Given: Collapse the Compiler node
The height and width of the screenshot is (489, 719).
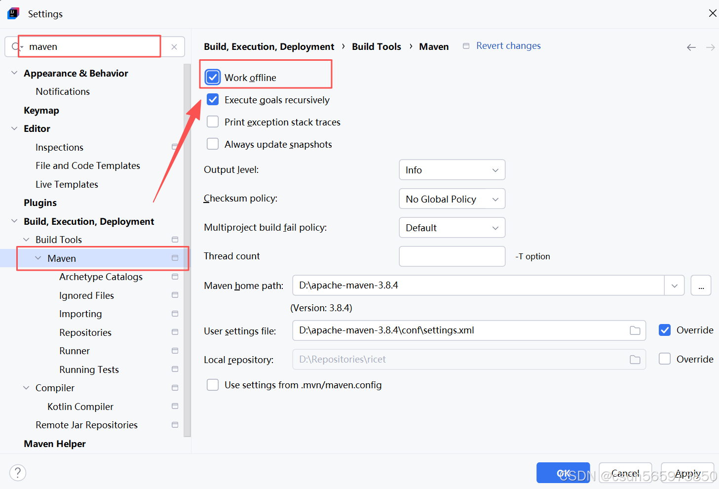Looking at the screenshot, I should coord(26,388).
